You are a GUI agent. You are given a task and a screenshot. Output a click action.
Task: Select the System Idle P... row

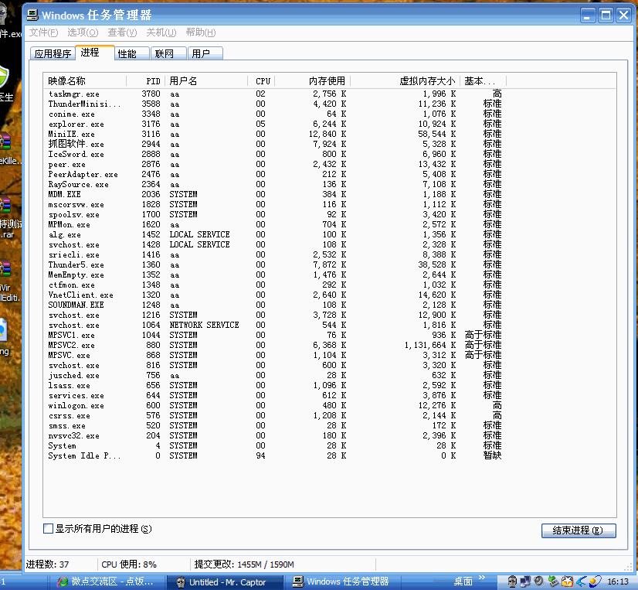pyautogui.click(x=275, y=455)
